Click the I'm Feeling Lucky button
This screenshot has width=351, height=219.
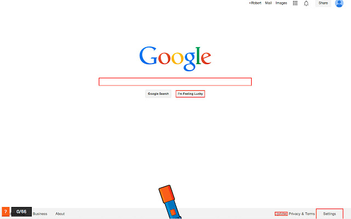(x=190, y=94)
